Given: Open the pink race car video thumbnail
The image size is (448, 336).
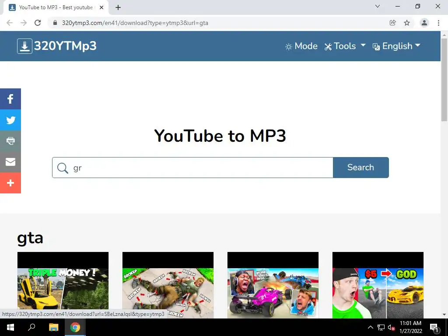Looking at the screenshot, I should (273, 285).
